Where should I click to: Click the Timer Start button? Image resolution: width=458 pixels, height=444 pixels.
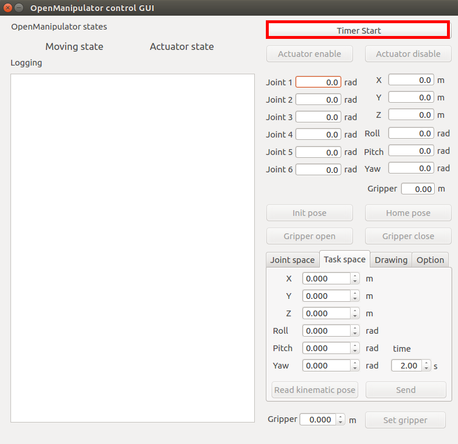(358, 30)
